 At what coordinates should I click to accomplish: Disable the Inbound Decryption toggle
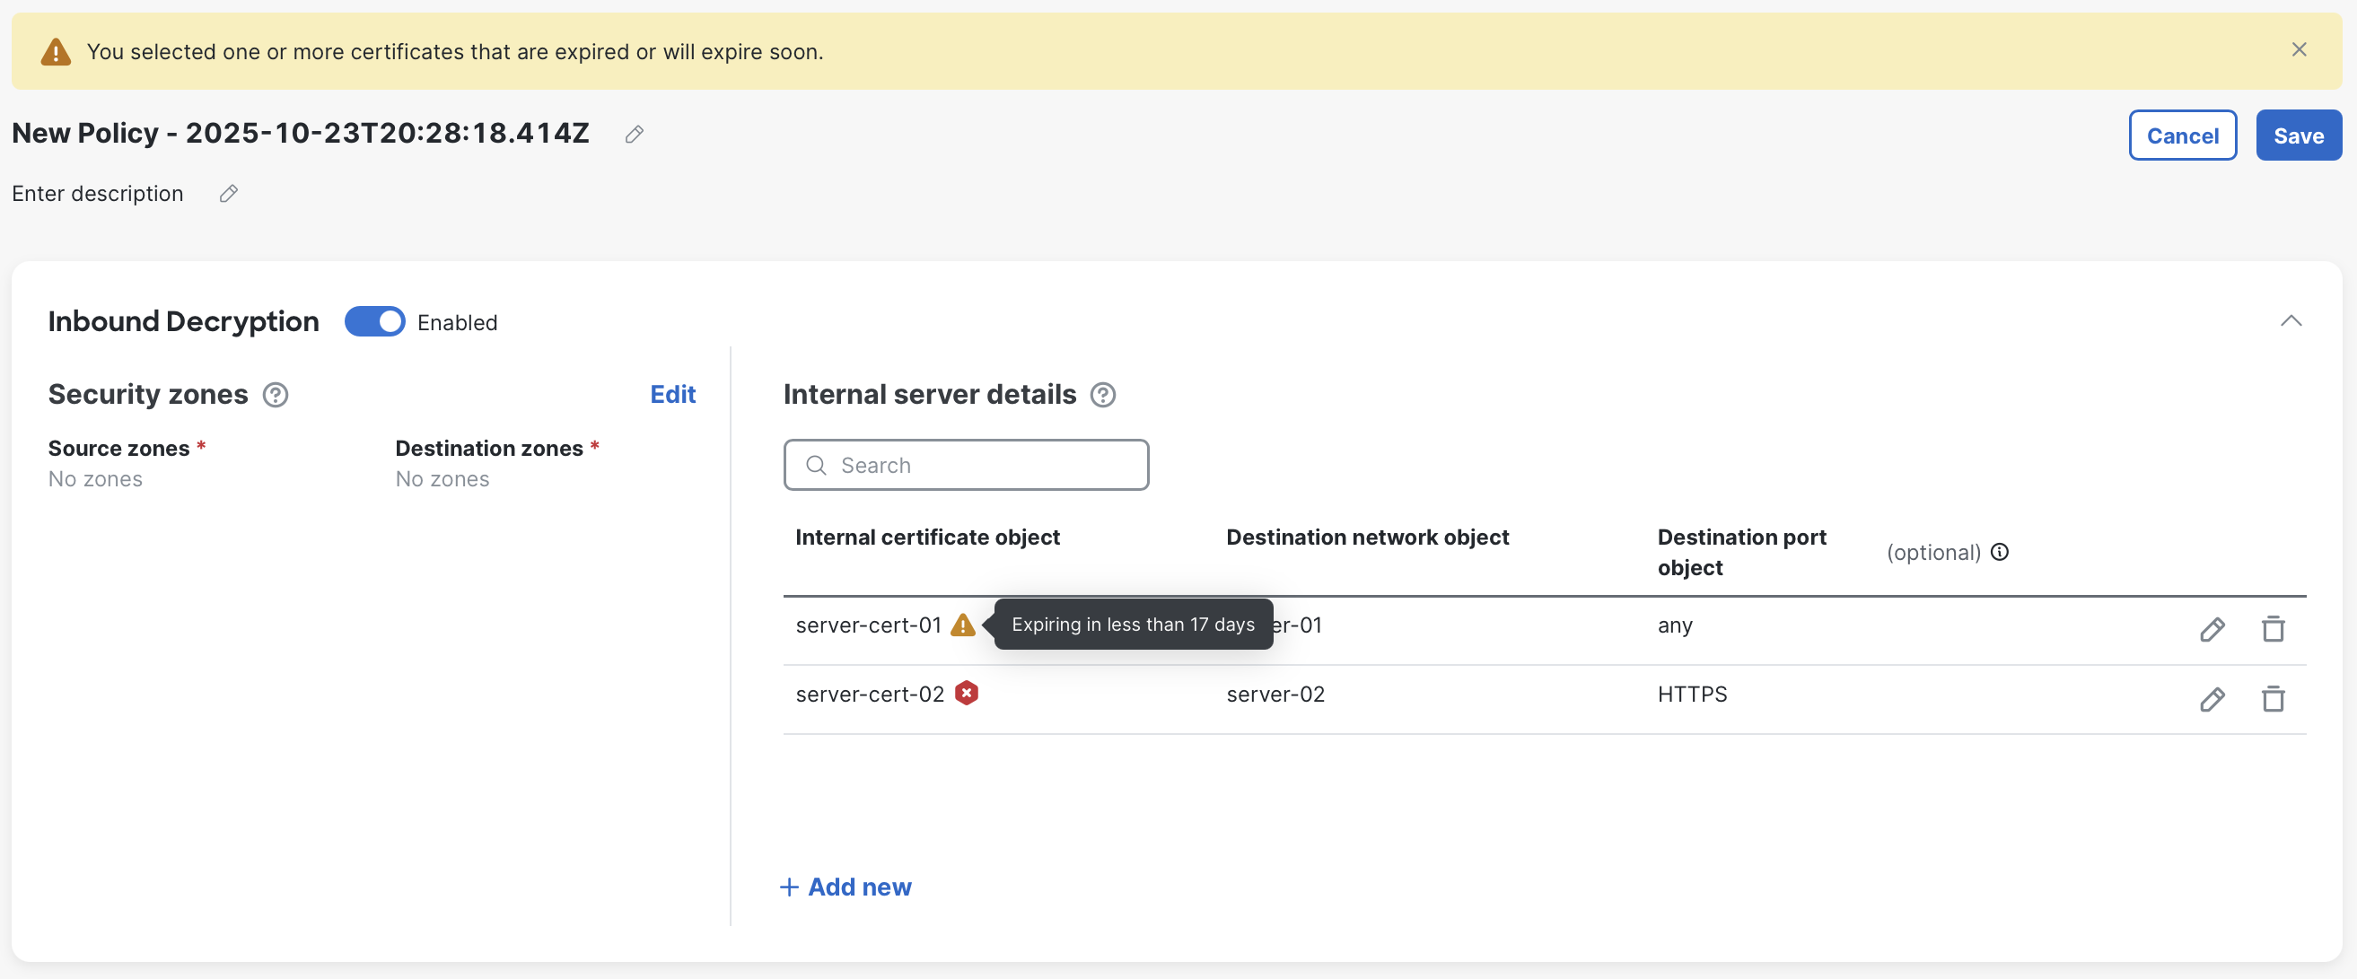coord(373,321)
